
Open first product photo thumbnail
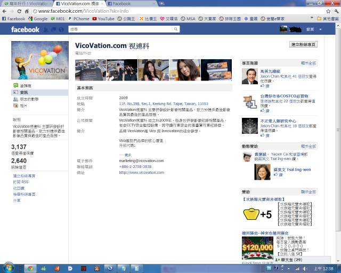pos(91,70)
